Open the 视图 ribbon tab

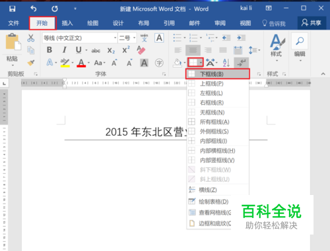[x=246, y=23]
